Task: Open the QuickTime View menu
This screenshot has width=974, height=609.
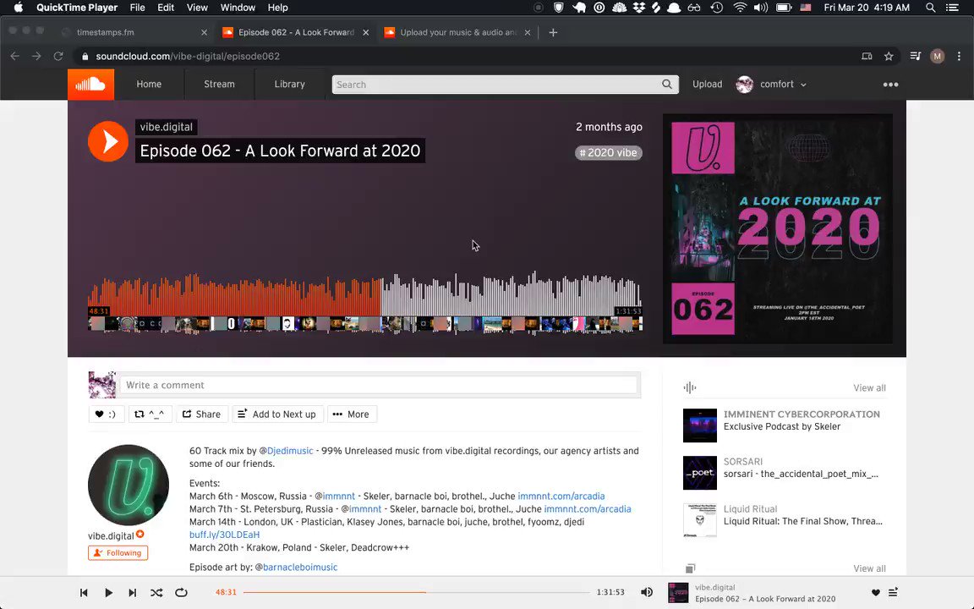Action: pos(197,8)
